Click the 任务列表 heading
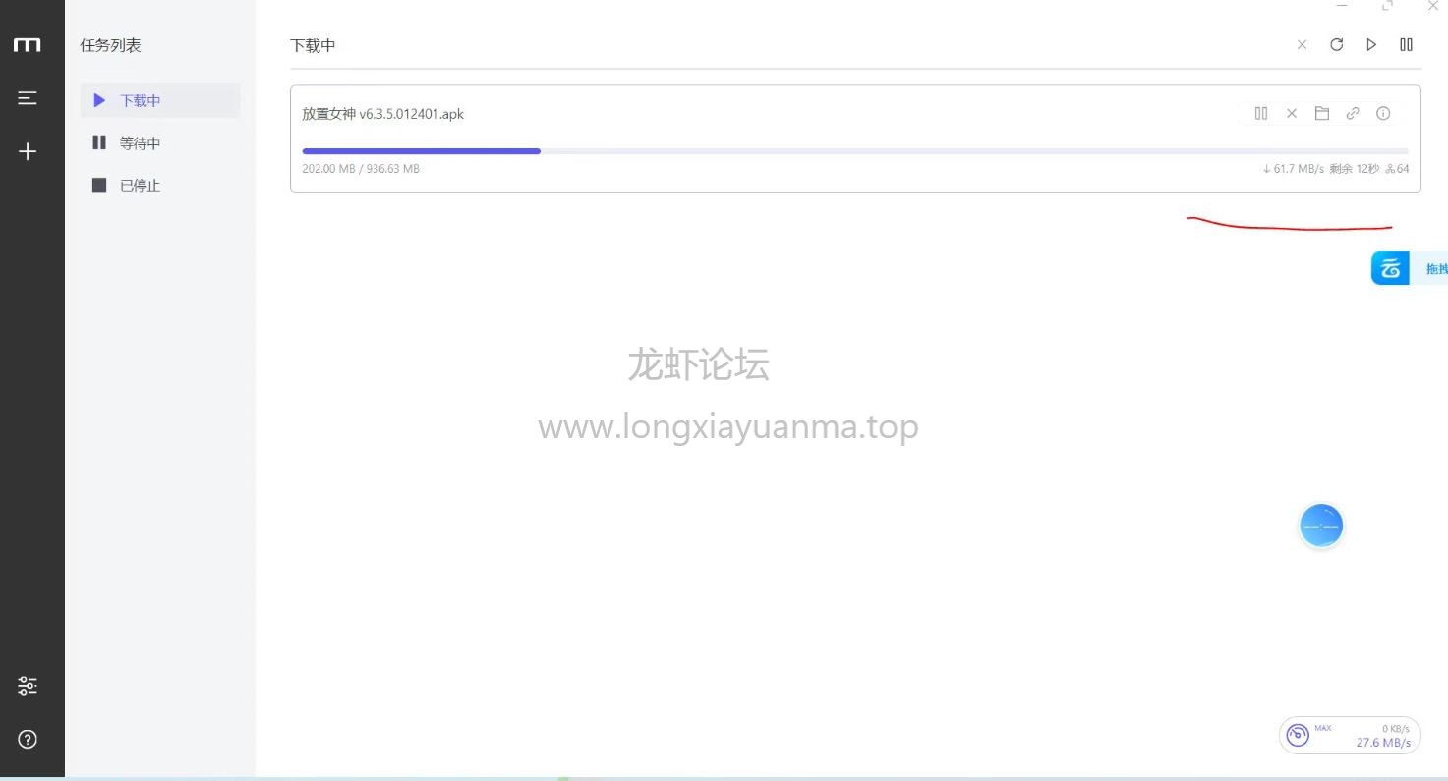Viewport: 1448px width, 781px height. [110, 45]
